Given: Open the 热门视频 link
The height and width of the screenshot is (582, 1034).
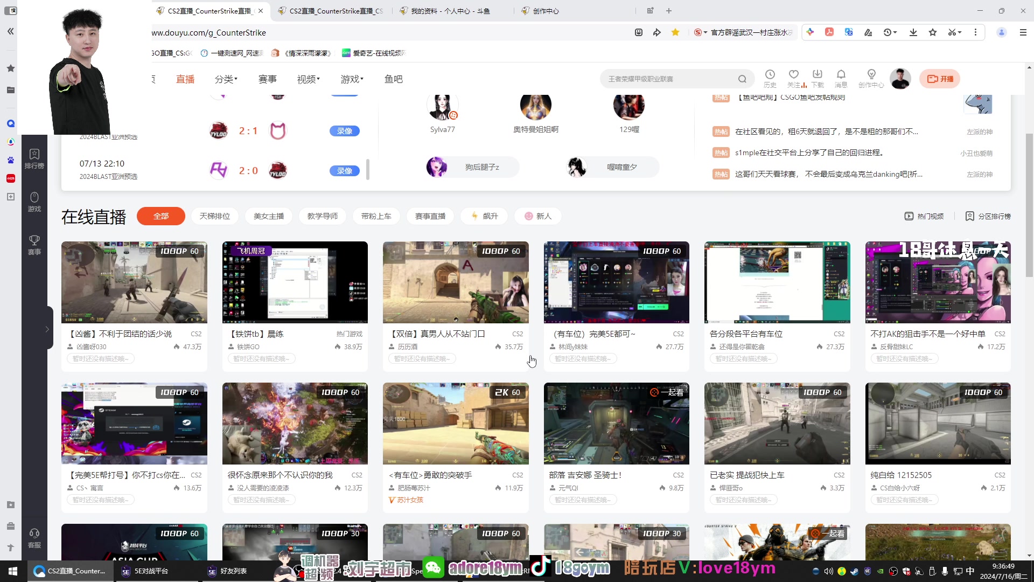Looking at the screenshot, I should coord(924,216).
